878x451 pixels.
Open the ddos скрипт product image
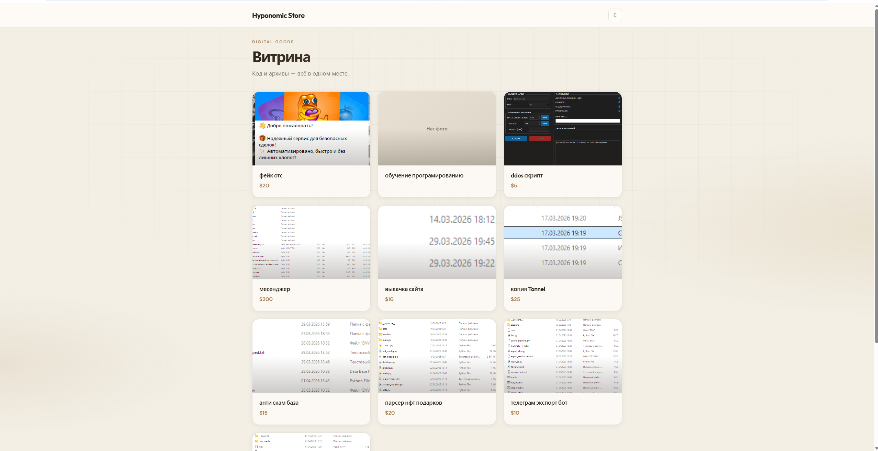click(563, 129)
